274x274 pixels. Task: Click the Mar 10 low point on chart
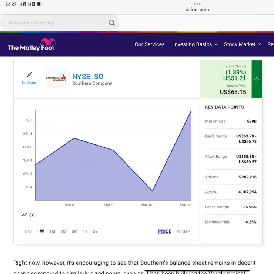click(152, 191)
